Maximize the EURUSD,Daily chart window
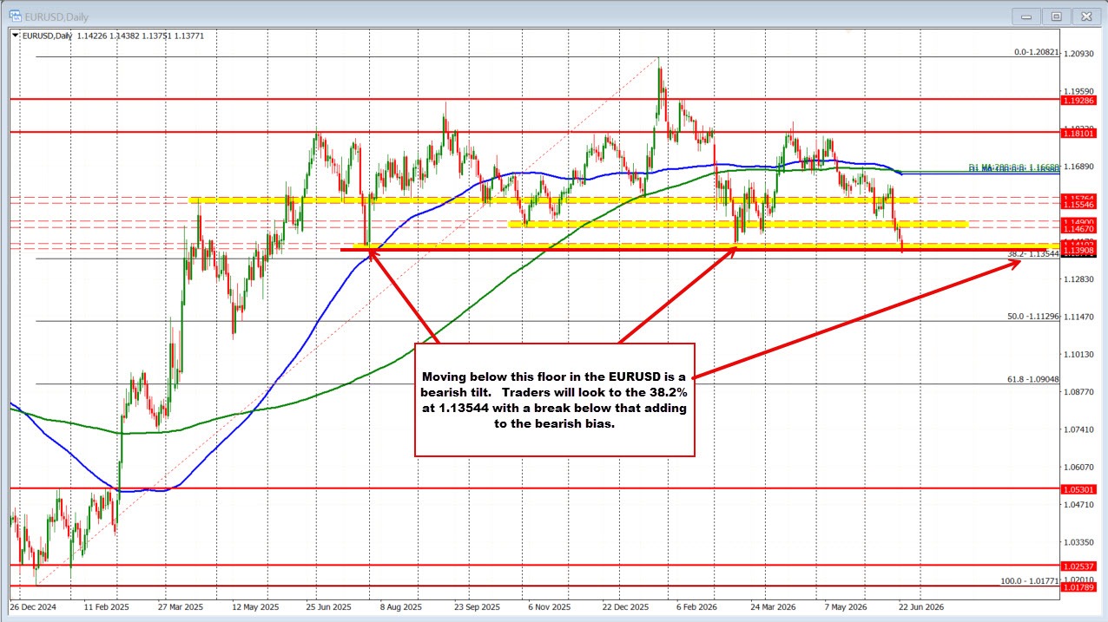Image resolution: width=1108 pixels, height=622 pixels. tap(1056, 16)
